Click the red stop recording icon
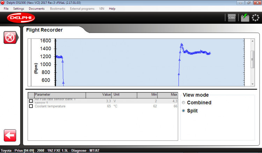This screenshot has height=153, width=262. point(10,37)
